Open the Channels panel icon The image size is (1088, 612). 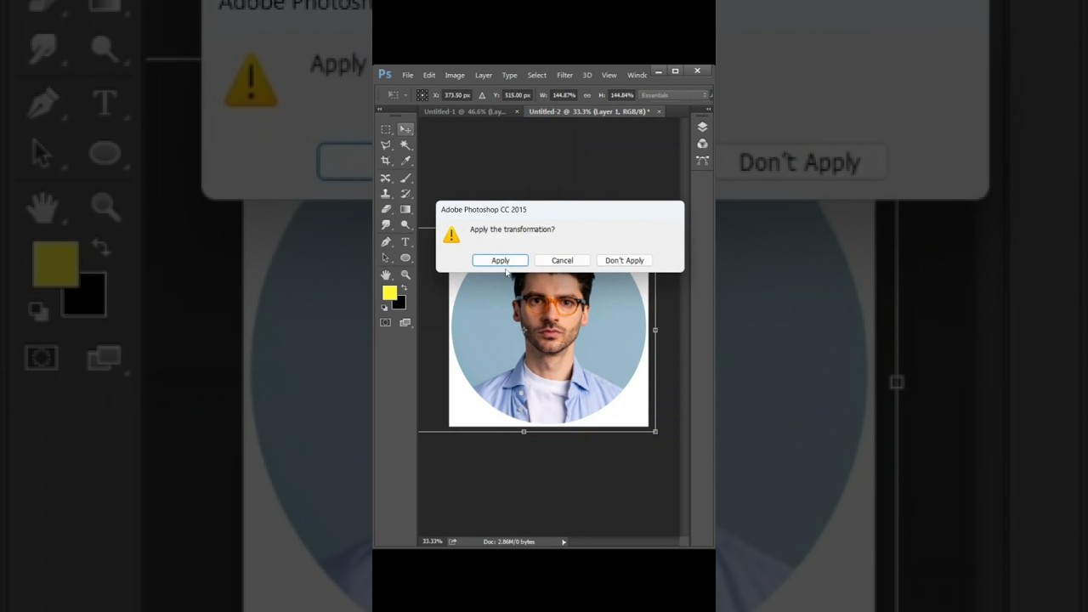click(x=702, y=144)
